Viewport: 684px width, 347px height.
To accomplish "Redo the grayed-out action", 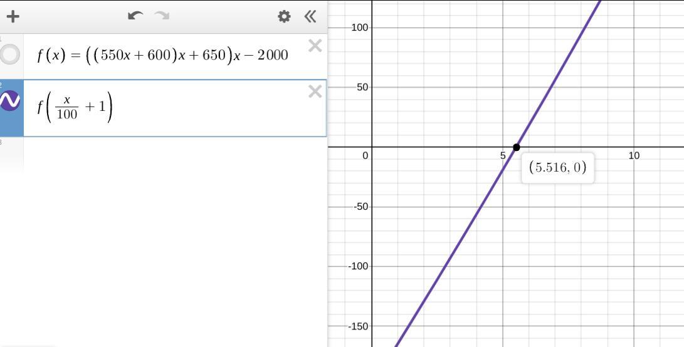I will tap(162, 16).
